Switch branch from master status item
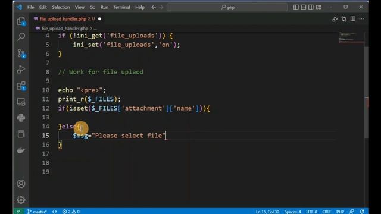 tap(37, 212)
